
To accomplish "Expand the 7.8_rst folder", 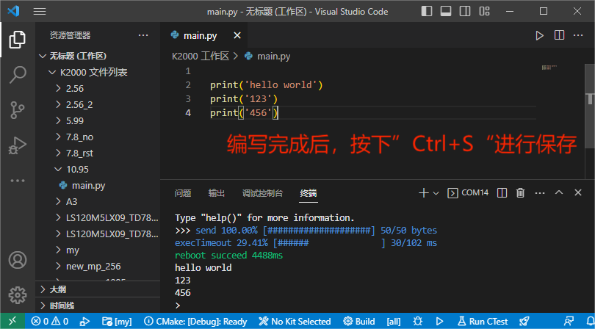I will click(98, 153).
